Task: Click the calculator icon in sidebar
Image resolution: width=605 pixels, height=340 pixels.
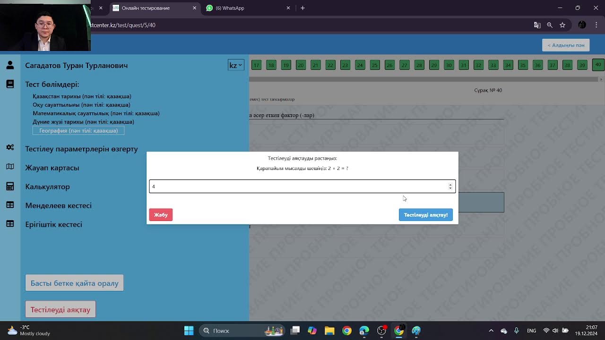Action: pyautogui.click(x=10, y=187)
